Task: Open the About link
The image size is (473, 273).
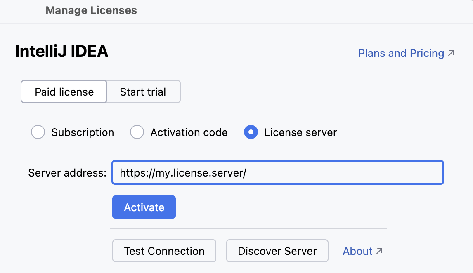Action: click(x=363, y=251)
